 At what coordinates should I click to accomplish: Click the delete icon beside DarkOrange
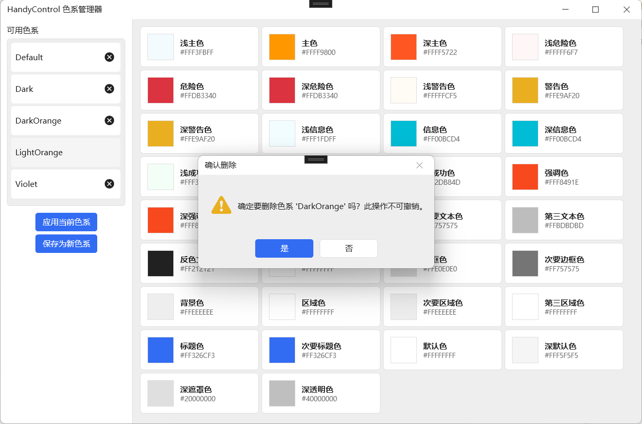tap(109, 120)
